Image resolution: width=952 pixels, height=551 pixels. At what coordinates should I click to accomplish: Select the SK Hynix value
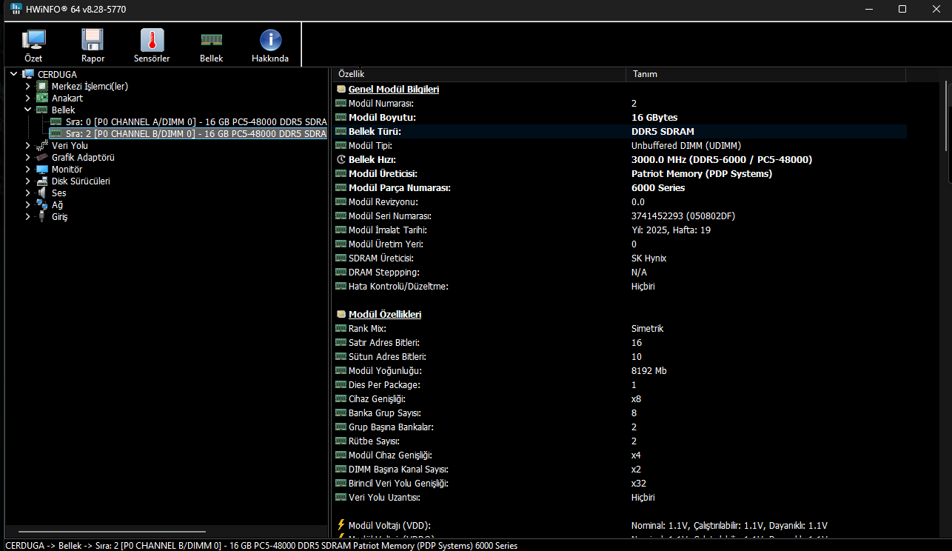point(649,258)
